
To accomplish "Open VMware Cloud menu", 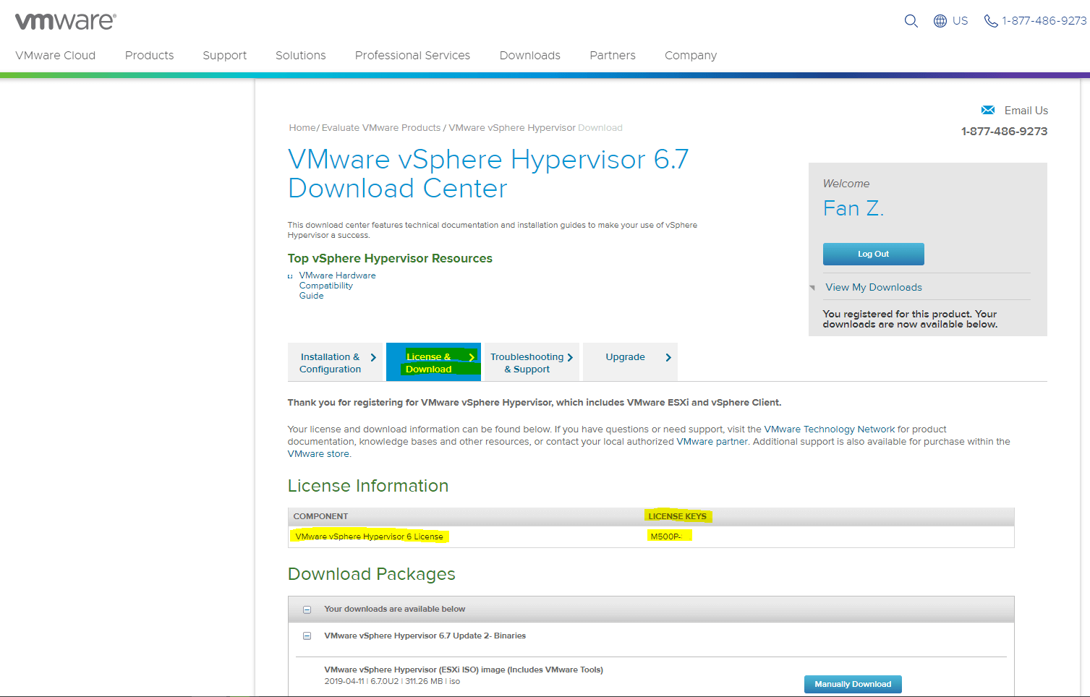I will (x=56, y=56).
